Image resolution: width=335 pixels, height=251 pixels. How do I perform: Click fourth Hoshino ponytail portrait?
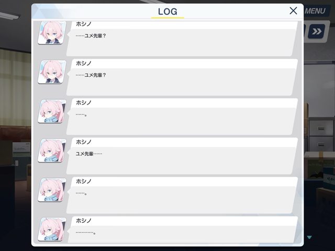[52, 151]
